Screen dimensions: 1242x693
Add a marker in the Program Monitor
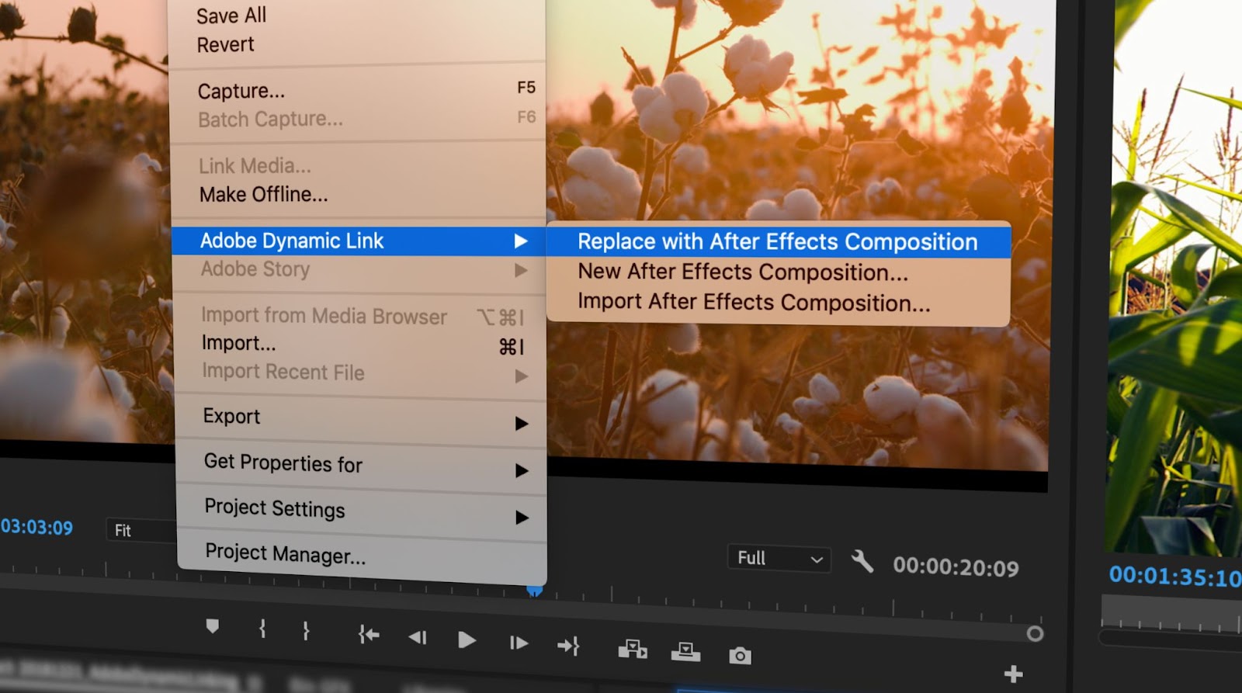pos(212,626)
